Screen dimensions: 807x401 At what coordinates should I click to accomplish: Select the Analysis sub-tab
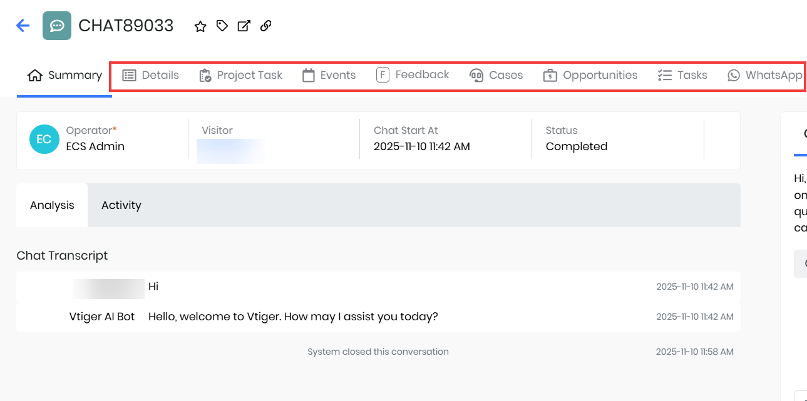click(52, 205)
